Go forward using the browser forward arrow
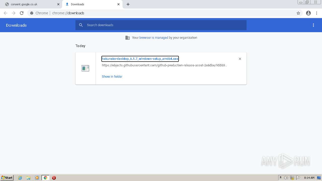The width and height of the screenshot is (322, 181). pos(14,13)
